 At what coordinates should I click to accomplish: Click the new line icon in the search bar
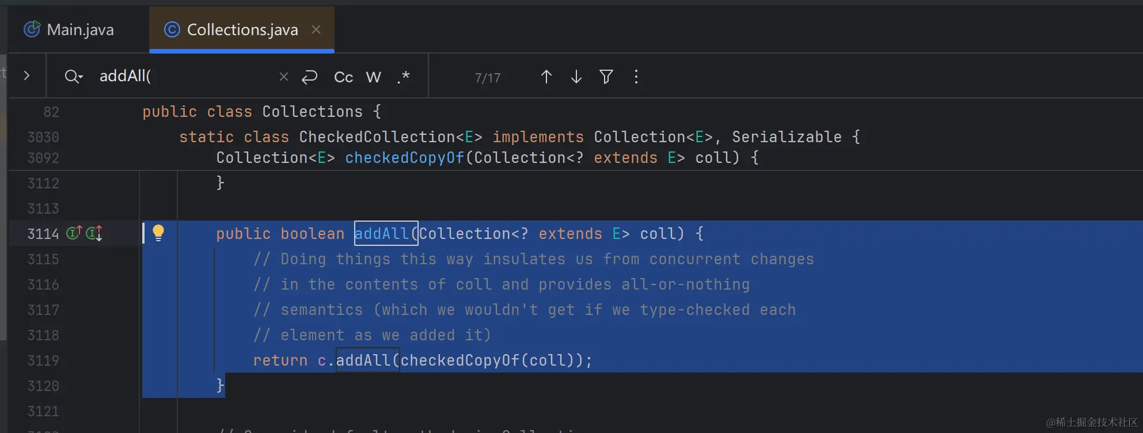click(x=310, y=77)
